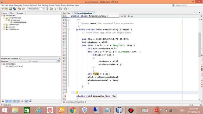Toggle Sort by Name in Navigator
Viewport: 203px width, 114px height.
(26, 101)
